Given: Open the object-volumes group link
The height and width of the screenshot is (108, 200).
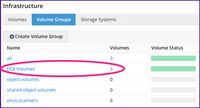Looking at the screenshot, I should [23, 80].
